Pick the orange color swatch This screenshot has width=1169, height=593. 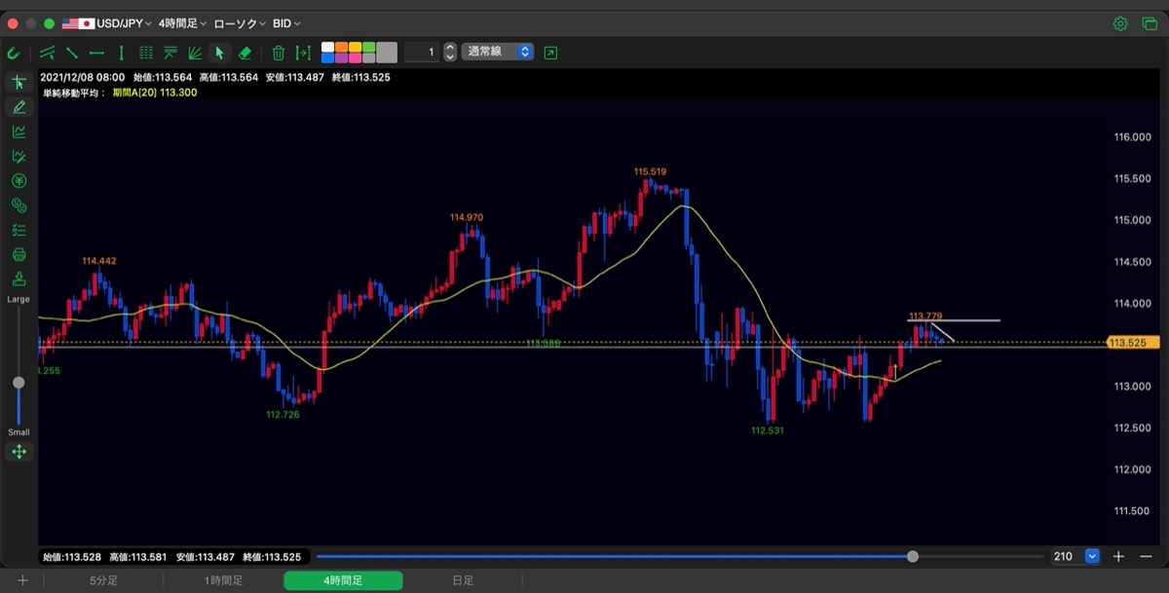(x=340, y=47)
